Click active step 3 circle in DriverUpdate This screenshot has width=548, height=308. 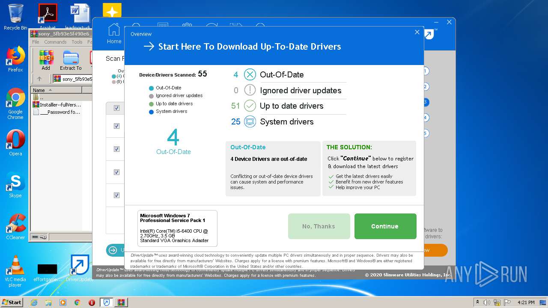click(426, 102)
